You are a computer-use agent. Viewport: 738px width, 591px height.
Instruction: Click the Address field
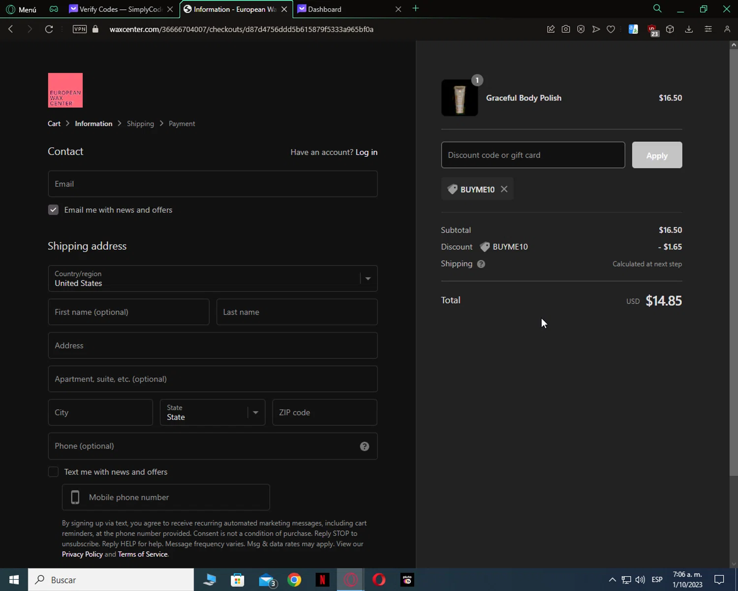tap(213, 345)
